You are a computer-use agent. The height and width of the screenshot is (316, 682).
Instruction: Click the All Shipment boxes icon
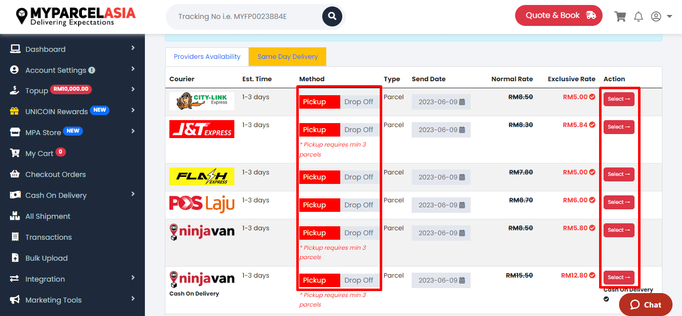(15, 216)
